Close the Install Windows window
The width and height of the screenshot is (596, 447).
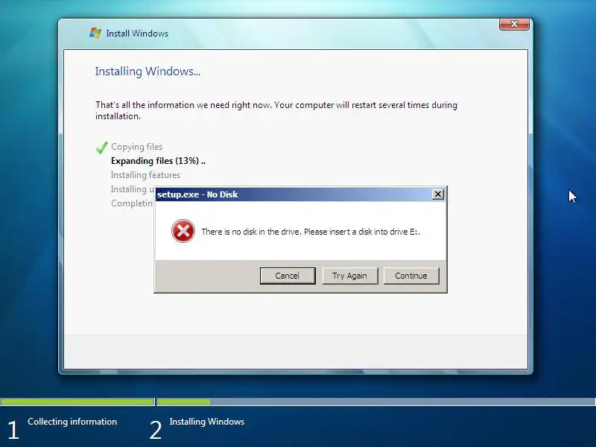(514, 24)
